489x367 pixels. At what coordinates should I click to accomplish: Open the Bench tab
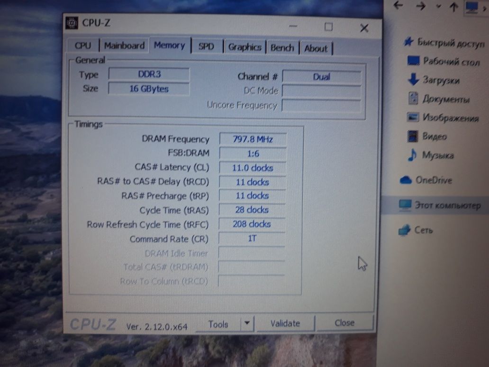pyautogui.click(x=282, y=48)
